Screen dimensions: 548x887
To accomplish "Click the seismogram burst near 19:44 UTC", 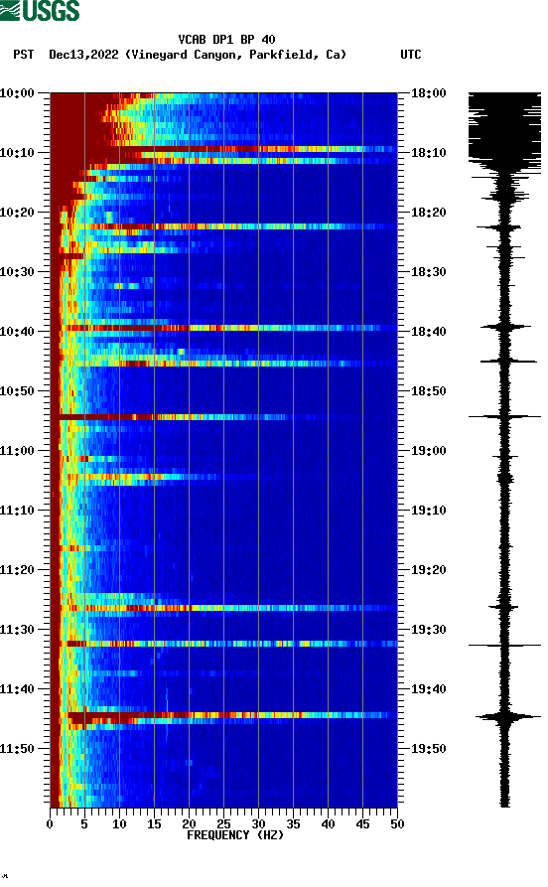I will pos(505,717).
